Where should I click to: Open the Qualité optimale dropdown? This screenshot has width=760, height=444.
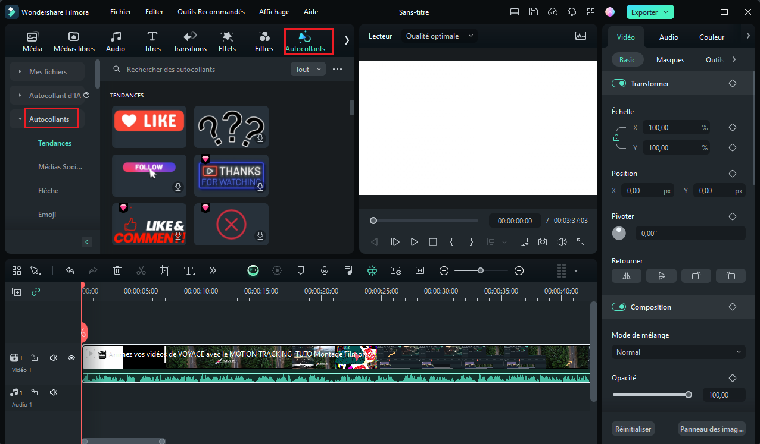440,36
